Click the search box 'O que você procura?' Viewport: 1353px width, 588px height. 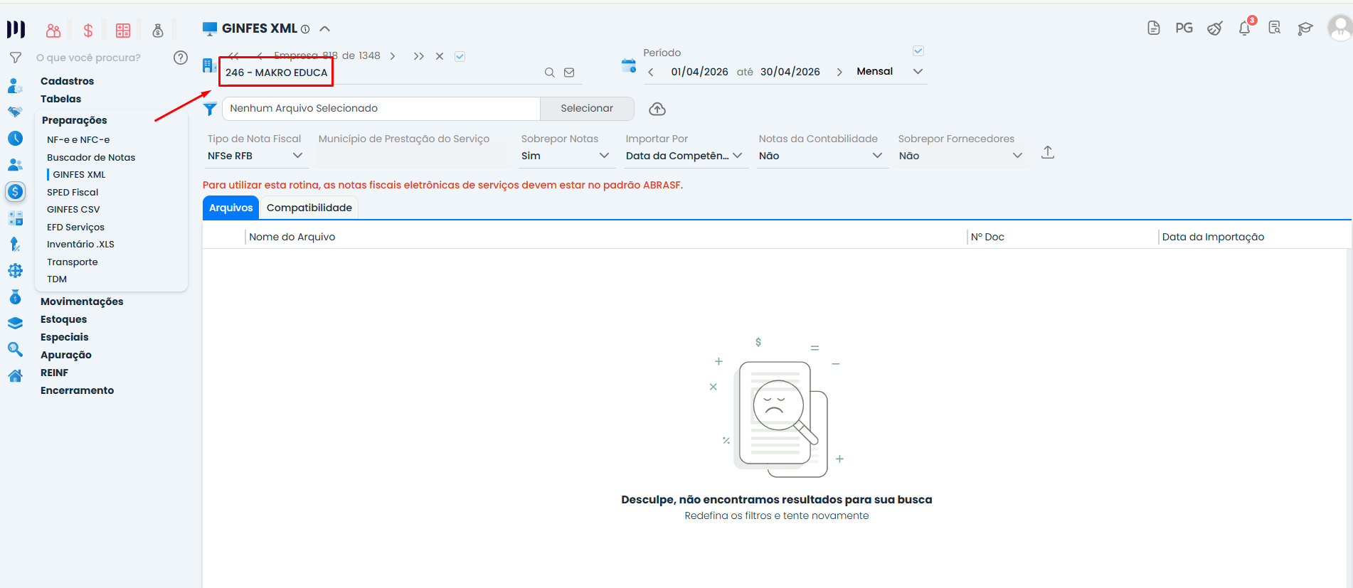click(x=88, y=58)
